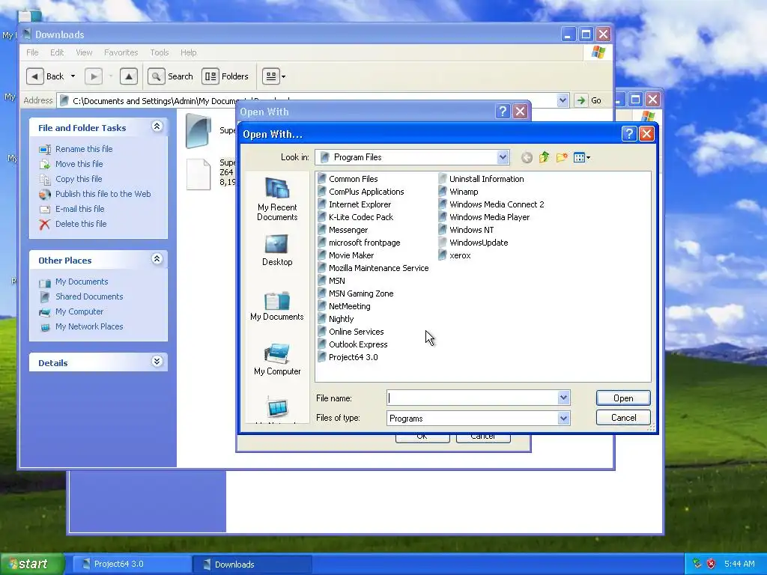Select the xerox folder
Screen dimensions: 767x575
click(x=455, y=255)
